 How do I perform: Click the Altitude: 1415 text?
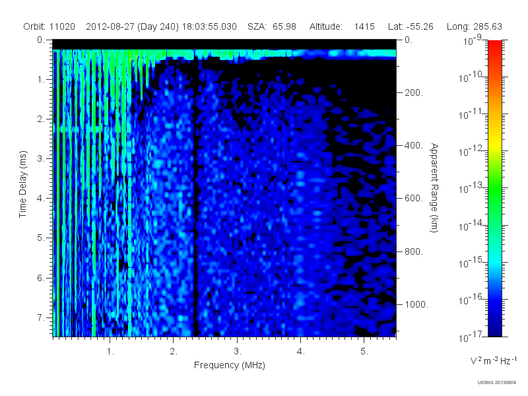point(342,26)
